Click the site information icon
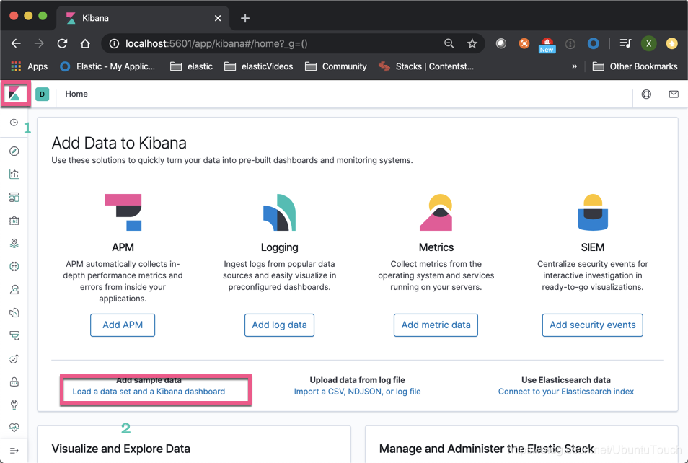Viewport: 688px width, 463px height. coord(114,43)
